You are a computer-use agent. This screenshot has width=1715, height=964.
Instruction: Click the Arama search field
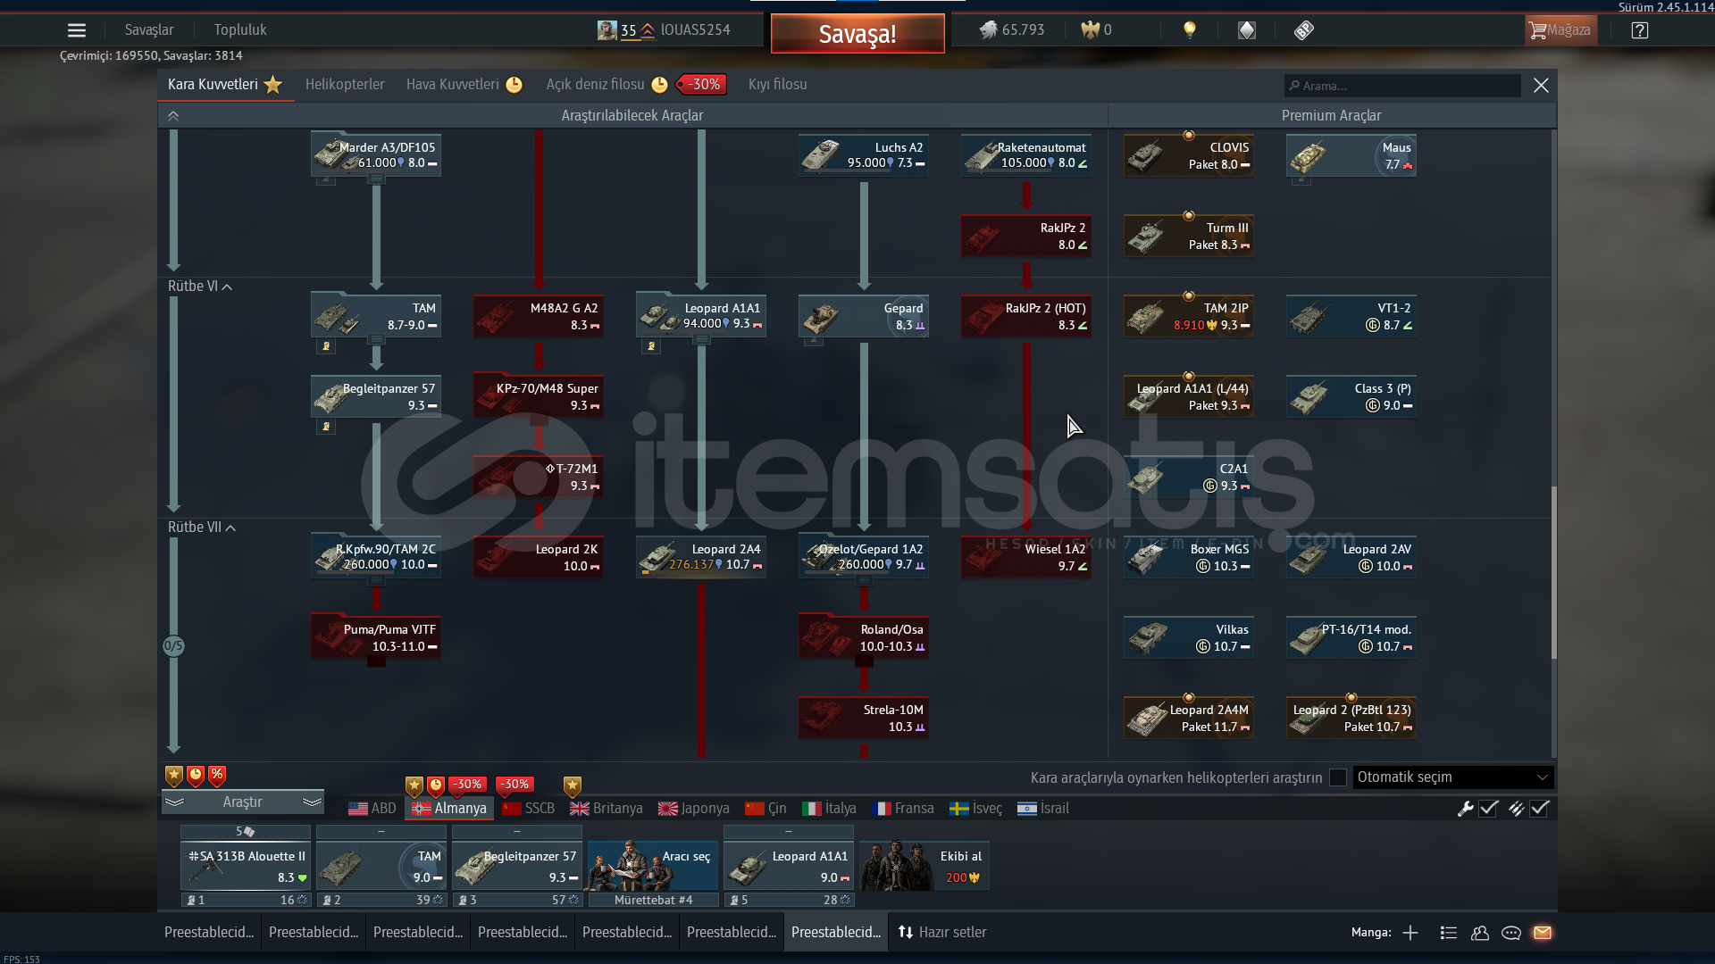(x=1402, y=86)
